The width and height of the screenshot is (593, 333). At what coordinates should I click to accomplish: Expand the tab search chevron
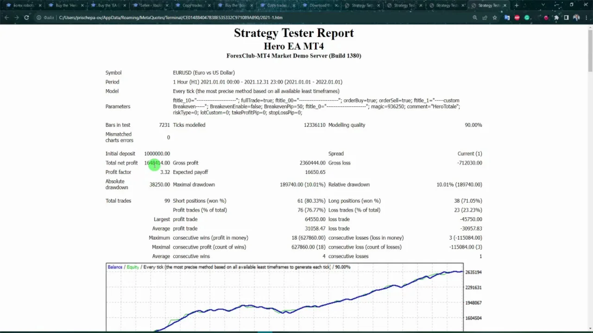(x=543, y=5)
